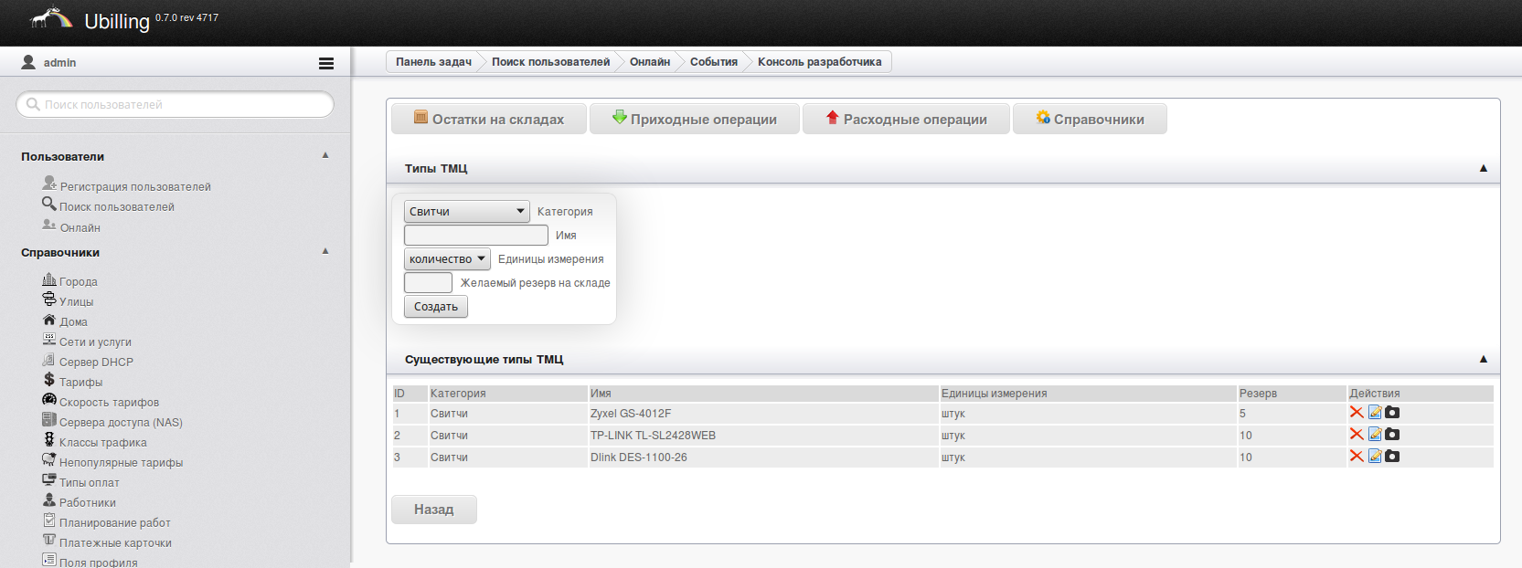Open the Остатки на складах tab

[489, 120]
